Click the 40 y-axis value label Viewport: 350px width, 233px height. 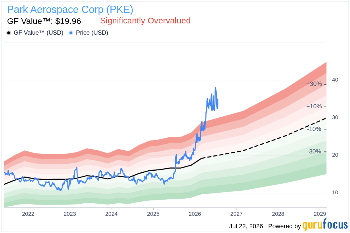pyautogui.click(x=335, y=80)
